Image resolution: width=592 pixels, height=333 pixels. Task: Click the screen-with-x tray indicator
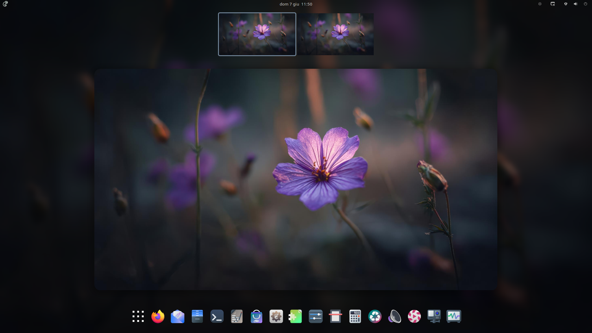[553, 4]
